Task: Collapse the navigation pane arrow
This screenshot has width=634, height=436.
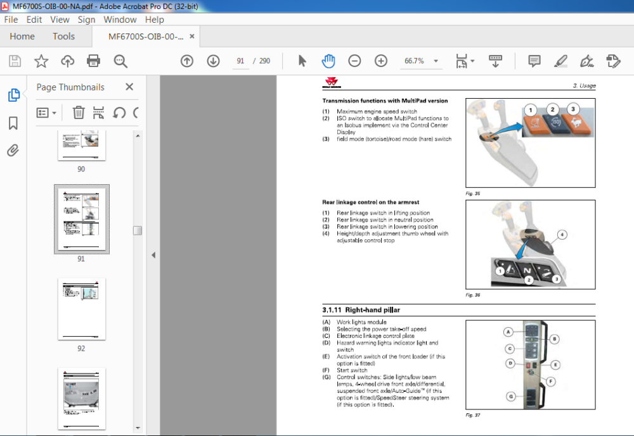Action: pyautogui.click(x=153, y=255)
